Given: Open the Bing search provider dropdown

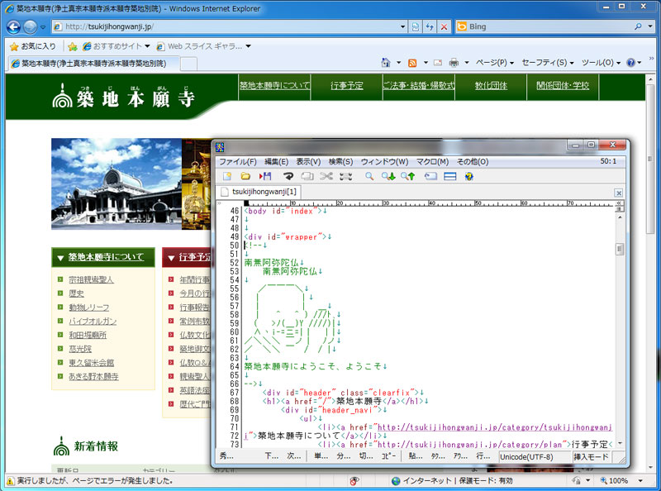Looking at the screenshot, I should [x=650, y=26].
